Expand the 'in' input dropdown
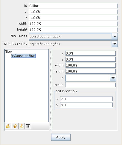 pos(113,78)
